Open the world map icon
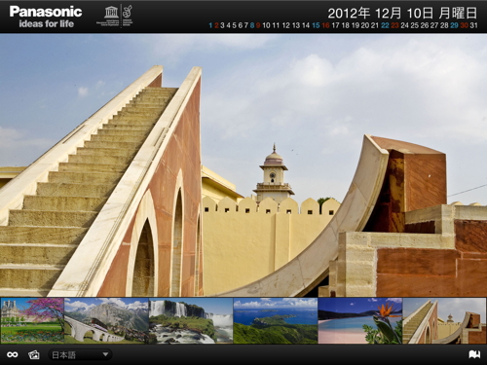Screen dimensions: 487x365 click(x=474, y=354)
